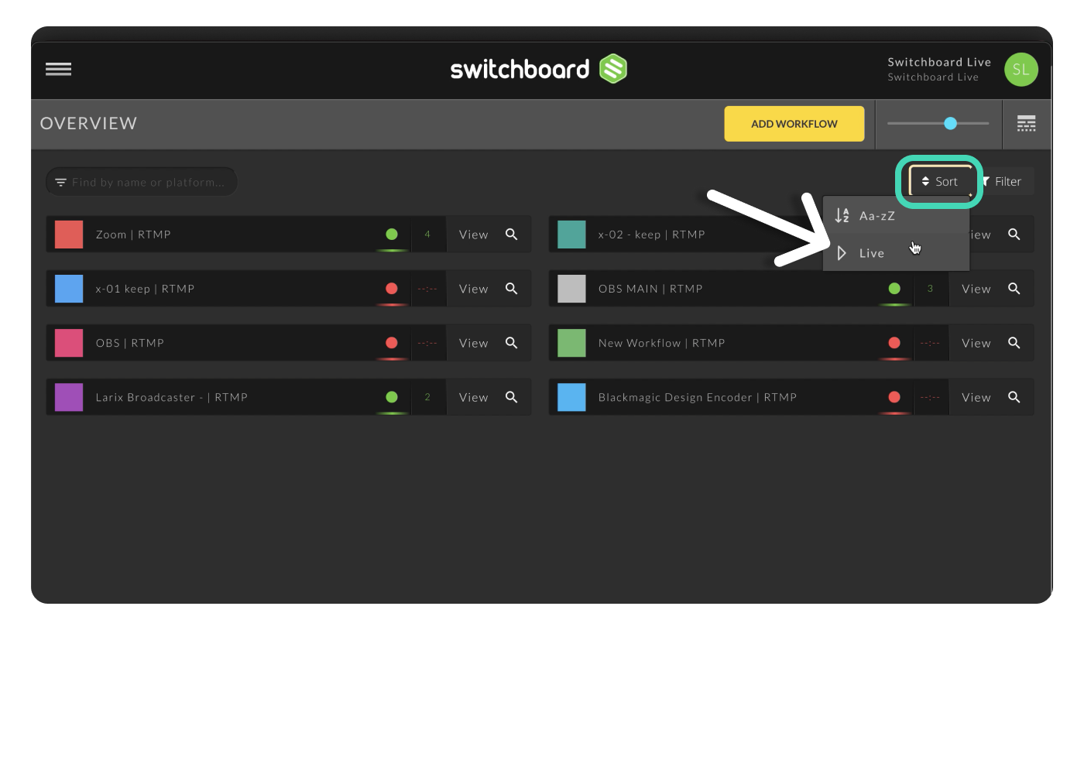Switch to the grid layout view icon
The image size is (1084, 774).
click(1027, 124)
